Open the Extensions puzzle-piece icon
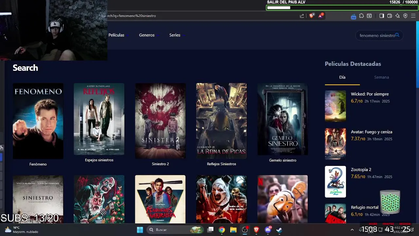The image size is (419, 236). tap(361, 16)
